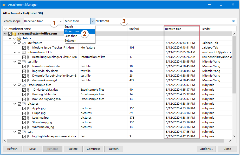
Task: Collapse the Excel sample files group
Action: pos(15,85)
